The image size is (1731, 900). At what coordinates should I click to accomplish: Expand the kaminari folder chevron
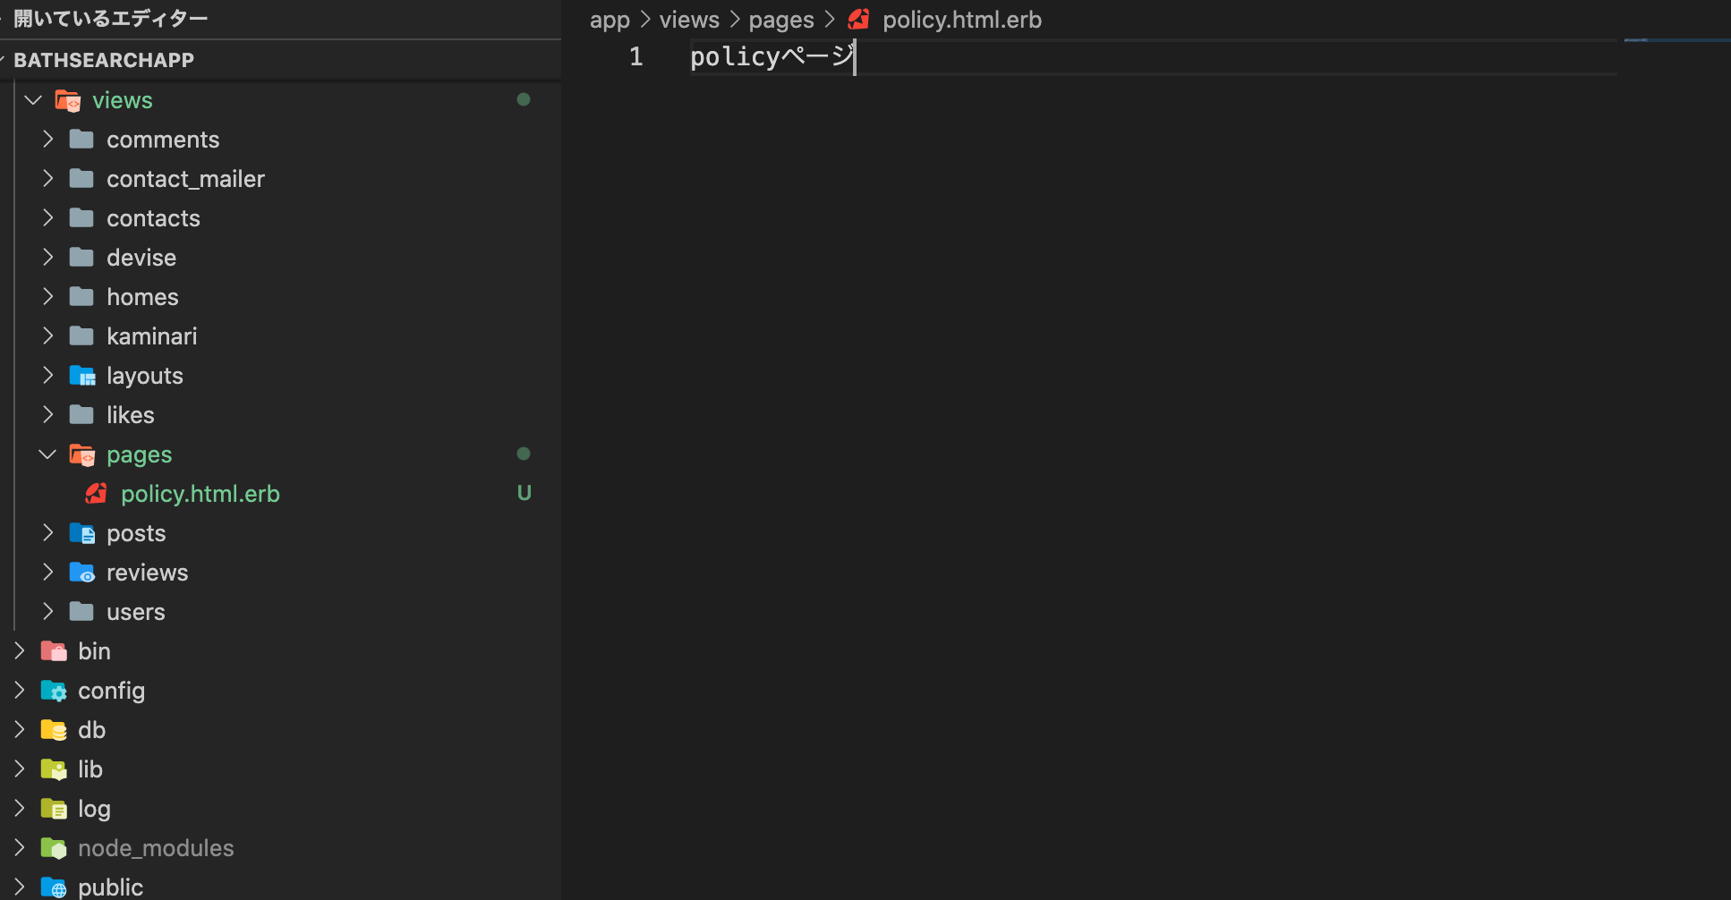pos(48,336)
